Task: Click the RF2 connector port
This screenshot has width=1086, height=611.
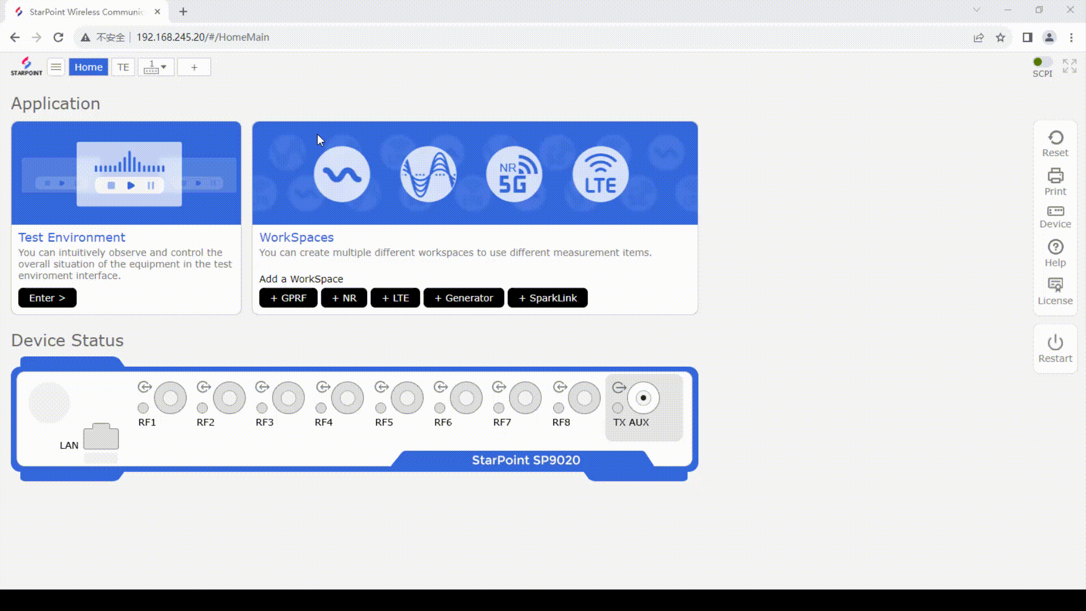Action: (229, 398)
